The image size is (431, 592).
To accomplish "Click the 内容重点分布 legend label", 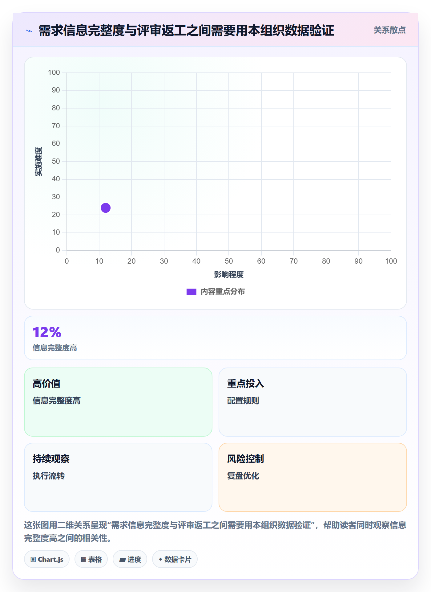I will [223, 292].
